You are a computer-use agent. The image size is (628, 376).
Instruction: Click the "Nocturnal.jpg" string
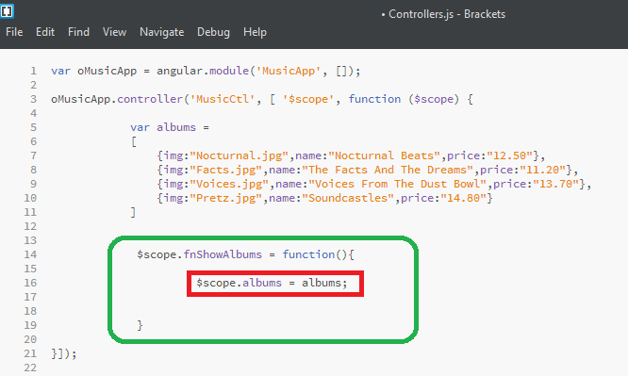[x=240, y=155]
